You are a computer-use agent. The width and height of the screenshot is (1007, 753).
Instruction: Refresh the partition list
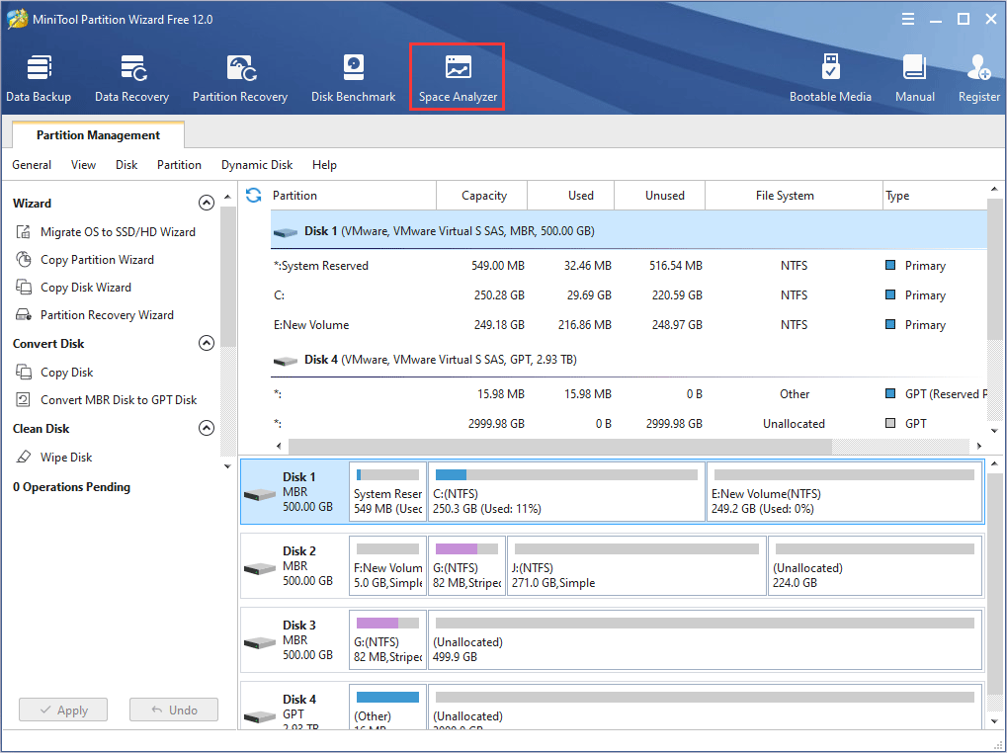[x=254, y=195]
